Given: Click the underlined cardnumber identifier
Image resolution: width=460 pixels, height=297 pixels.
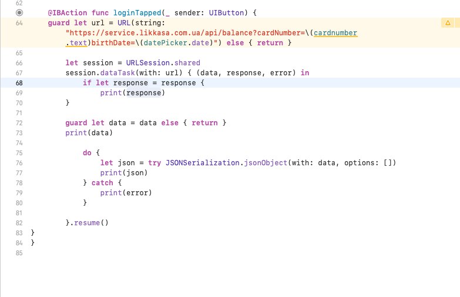Looking at the screenshot, I should pos(335,33).
